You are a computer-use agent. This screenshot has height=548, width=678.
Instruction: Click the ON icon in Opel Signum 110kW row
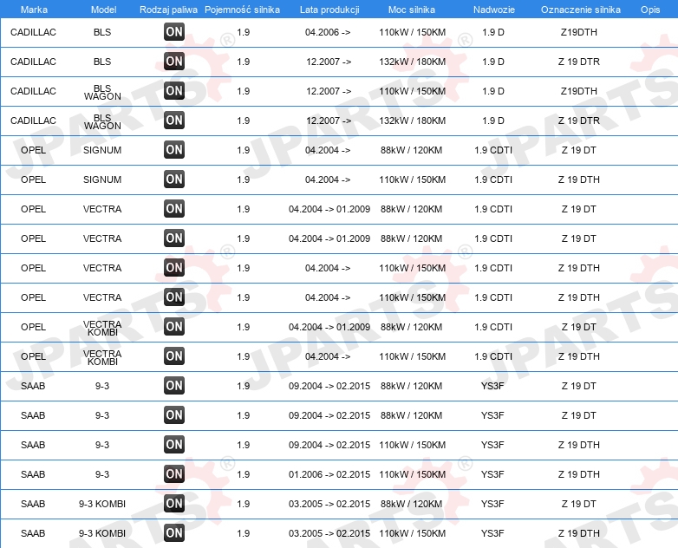click(173, 179)
